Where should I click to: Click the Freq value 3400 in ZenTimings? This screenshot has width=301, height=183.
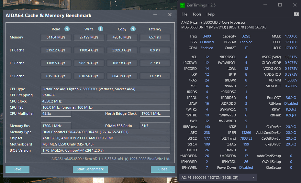207,36
